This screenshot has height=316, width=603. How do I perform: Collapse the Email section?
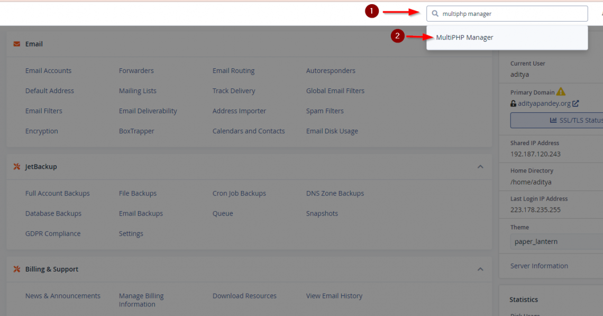(x=480, y=44)
